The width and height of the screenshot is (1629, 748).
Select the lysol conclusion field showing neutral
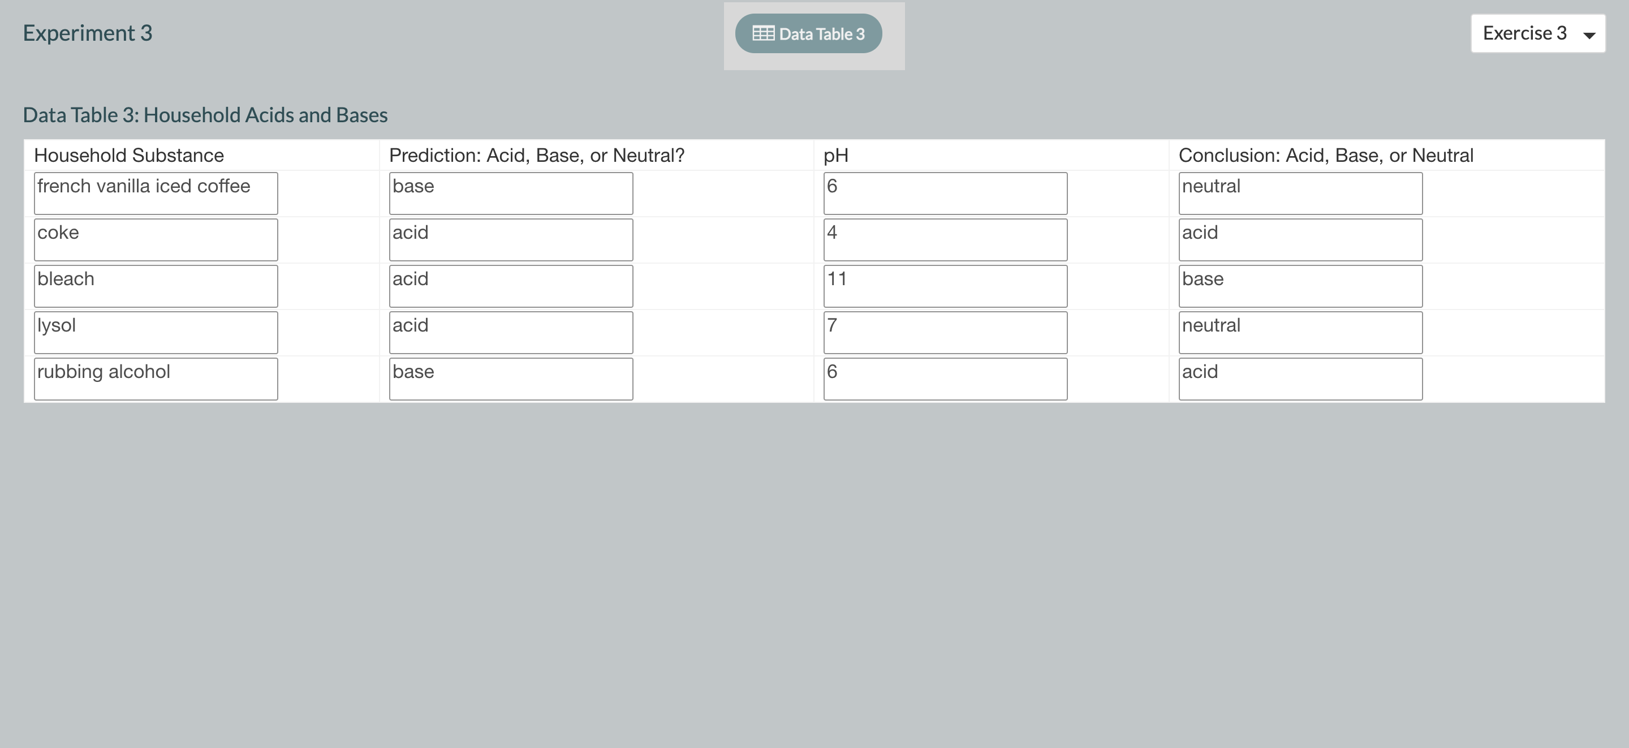[1301, 332]
